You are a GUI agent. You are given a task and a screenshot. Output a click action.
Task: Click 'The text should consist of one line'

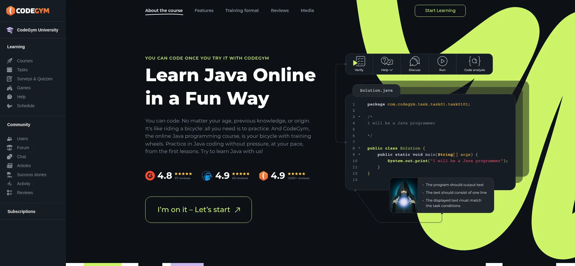[456, 193]
